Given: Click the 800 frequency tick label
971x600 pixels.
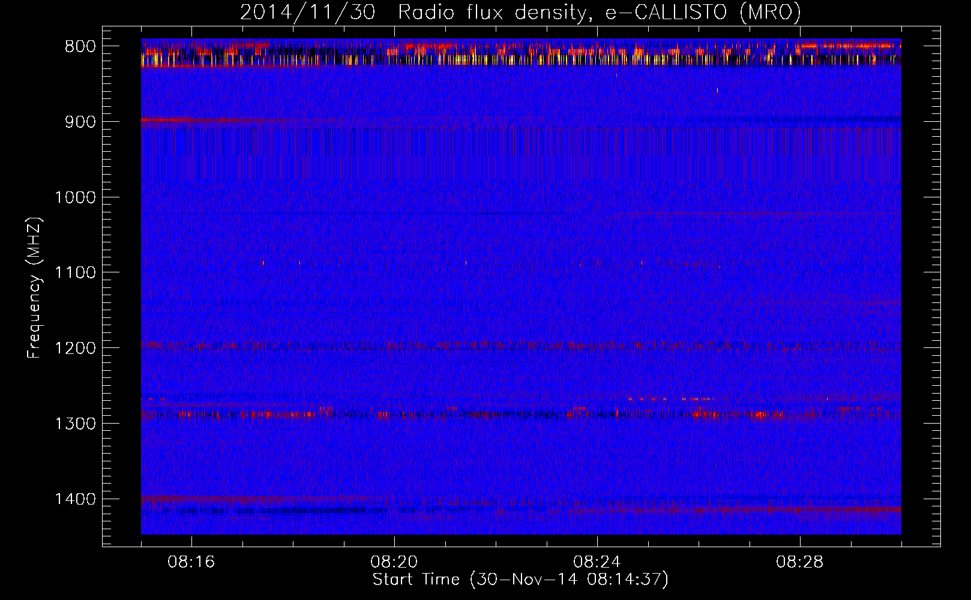Looking at the screenshot, I should pos(80,47).
